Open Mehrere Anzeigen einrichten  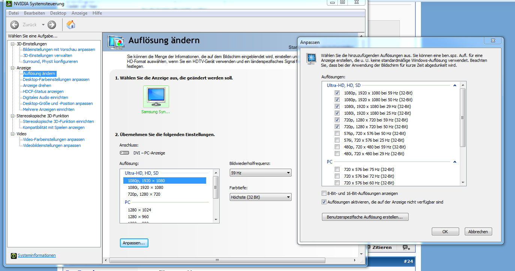click(x=49, y=109)
